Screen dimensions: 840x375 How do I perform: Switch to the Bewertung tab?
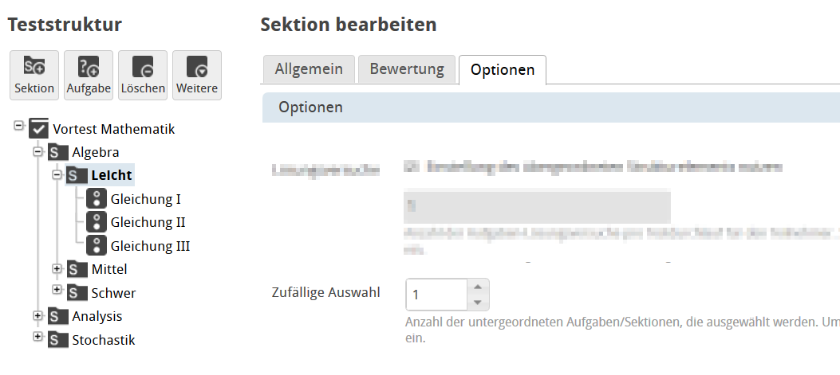pyautogui.click(x=407, y=69)
